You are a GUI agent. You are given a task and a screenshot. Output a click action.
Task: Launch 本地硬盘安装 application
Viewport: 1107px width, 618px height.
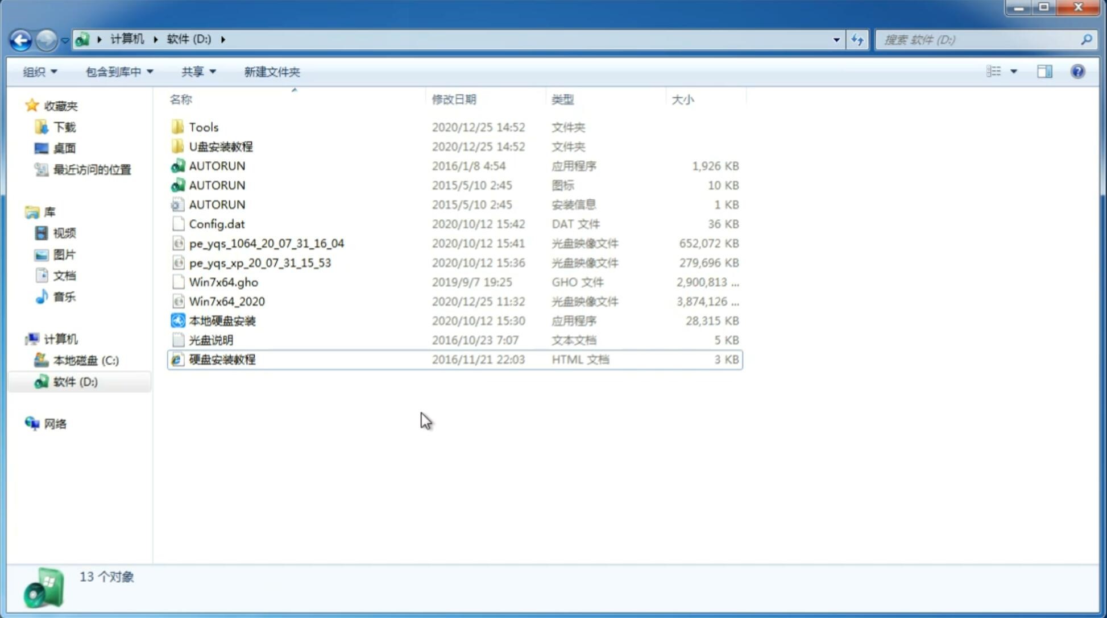point(221,320)
